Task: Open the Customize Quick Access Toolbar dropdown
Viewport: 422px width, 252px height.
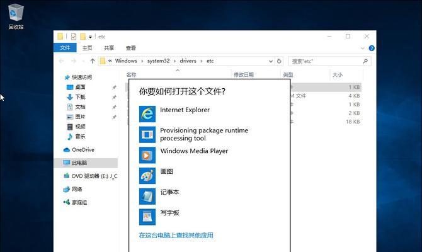Action: click(x=91, y=37)
